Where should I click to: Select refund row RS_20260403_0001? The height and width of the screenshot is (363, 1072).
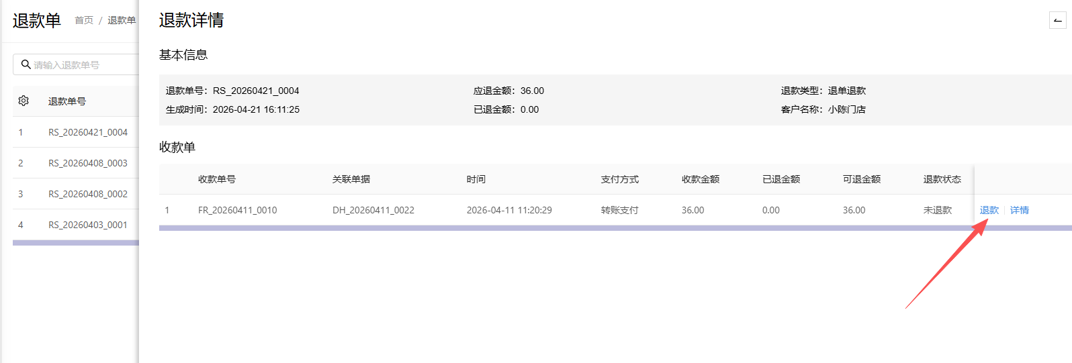pyautogui.click(x=76, y=225)
